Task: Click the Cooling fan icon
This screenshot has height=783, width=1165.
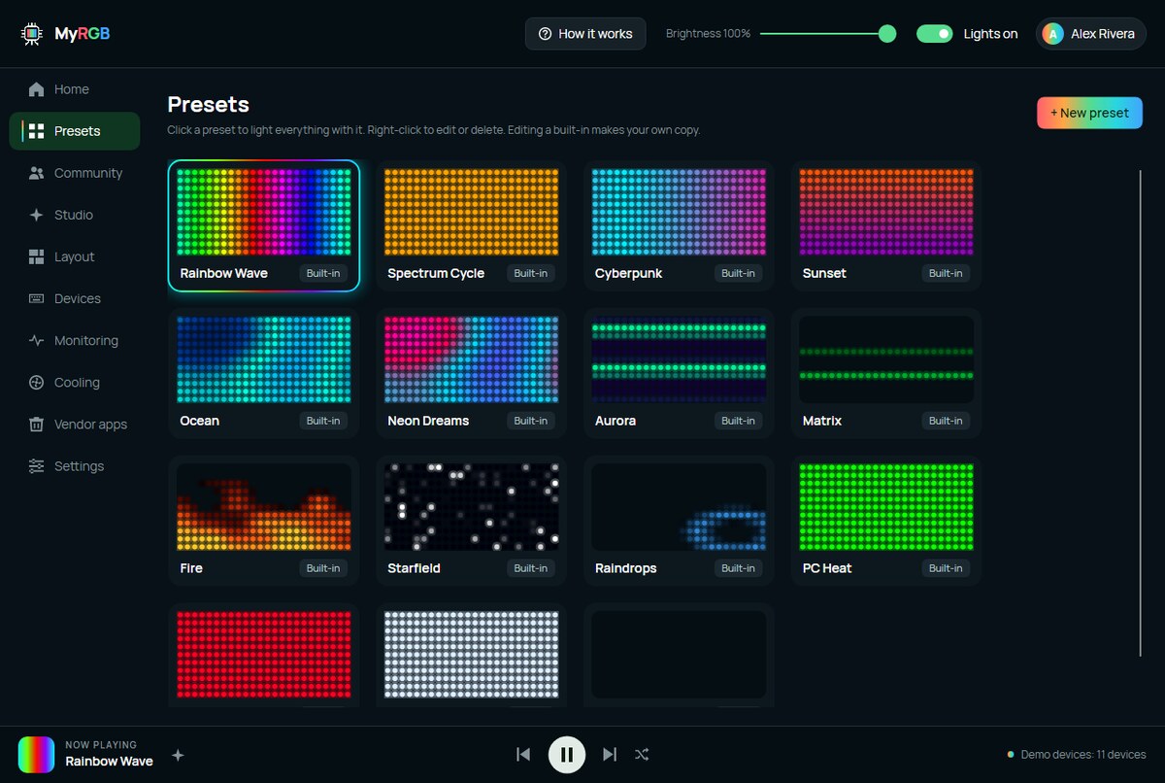Action: (x=37, y=382)
